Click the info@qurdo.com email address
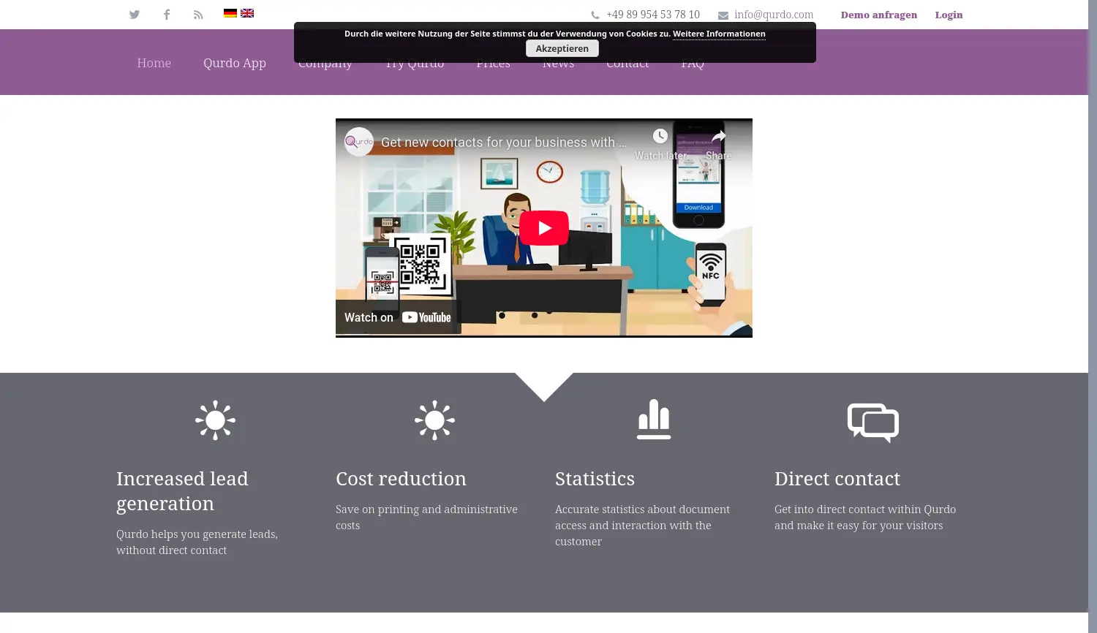Image resolution: width=1097 pixels, height=633 pixels. pos(774,15)
